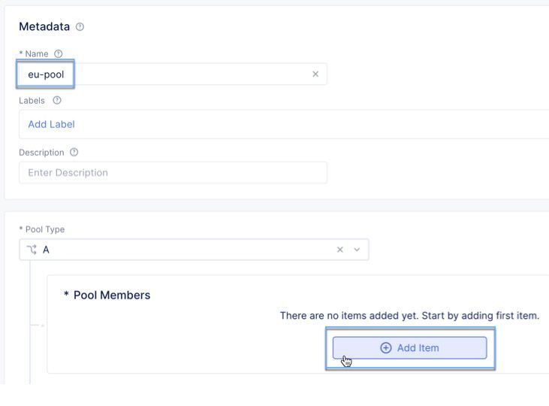Focus the Enter Description input box

click(x=173, y=173)
